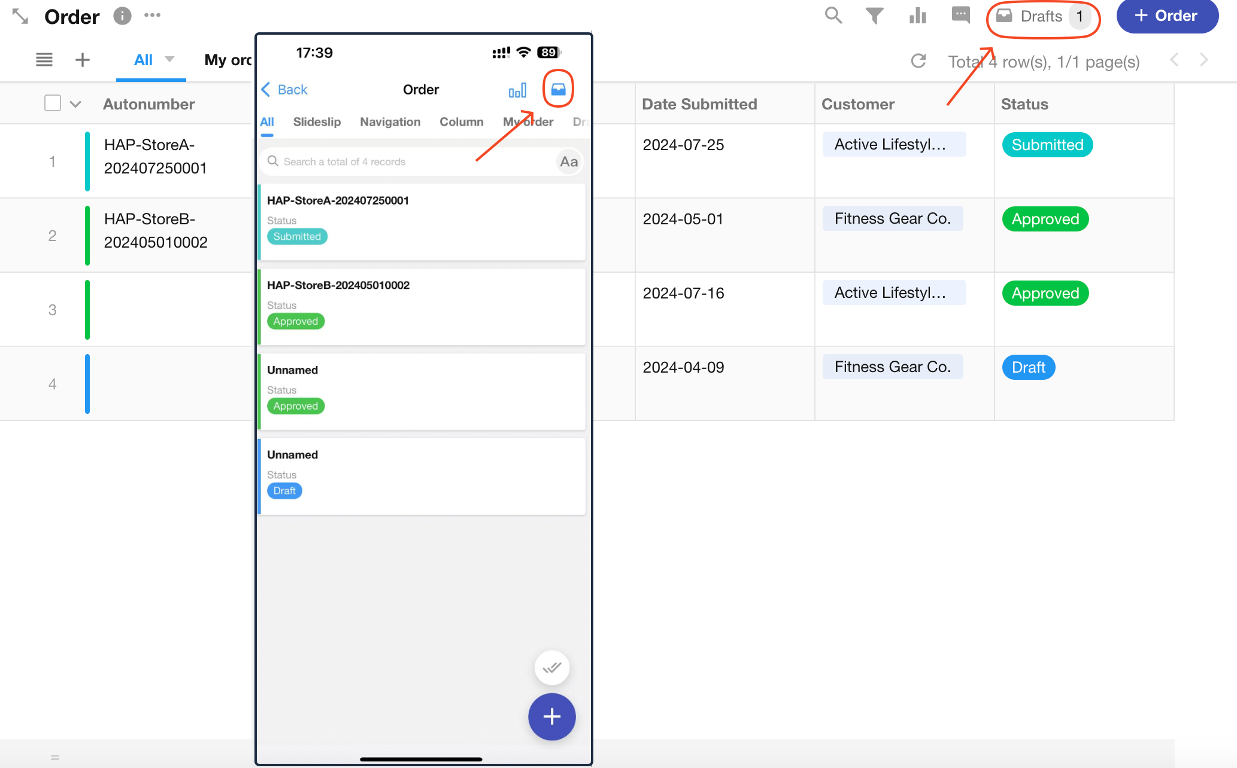Switch to the Slideslip tab in the mobile view
Screen dimensions: 1237x768
click(317, 122)
